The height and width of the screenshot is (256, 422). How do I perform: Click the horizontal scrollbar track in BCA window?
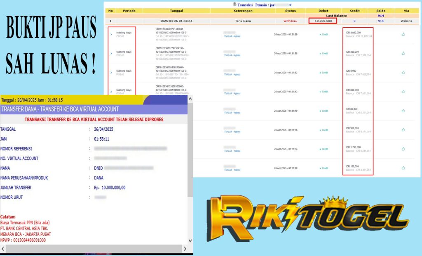click(94, 249)
